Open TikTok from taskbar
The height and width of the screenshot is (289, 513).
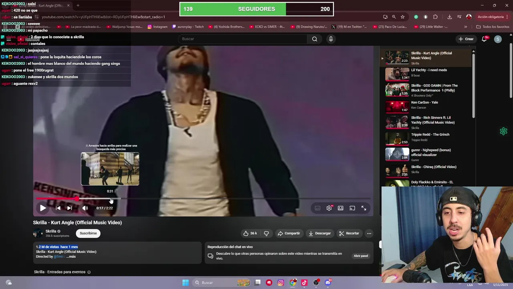[x=304, y=283]
